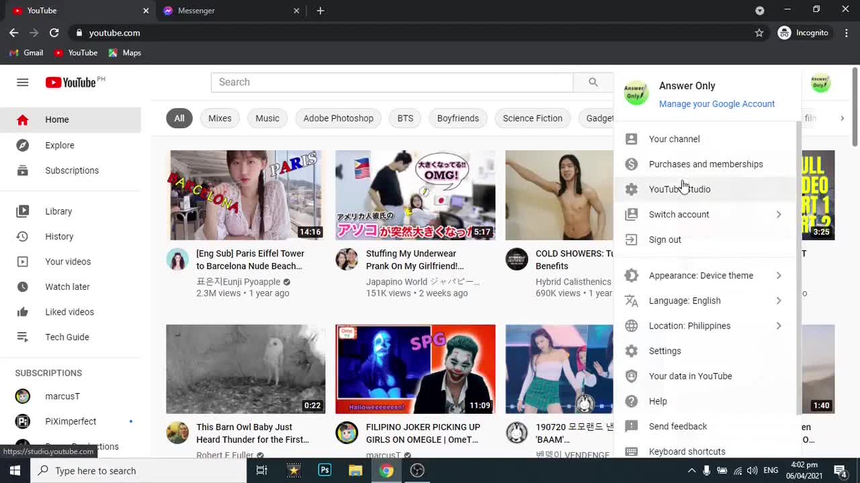This screenshot has width=860, height=483.
Task: Select the Music filter chip
Action: pyautogui.click(x=267, y=118)
